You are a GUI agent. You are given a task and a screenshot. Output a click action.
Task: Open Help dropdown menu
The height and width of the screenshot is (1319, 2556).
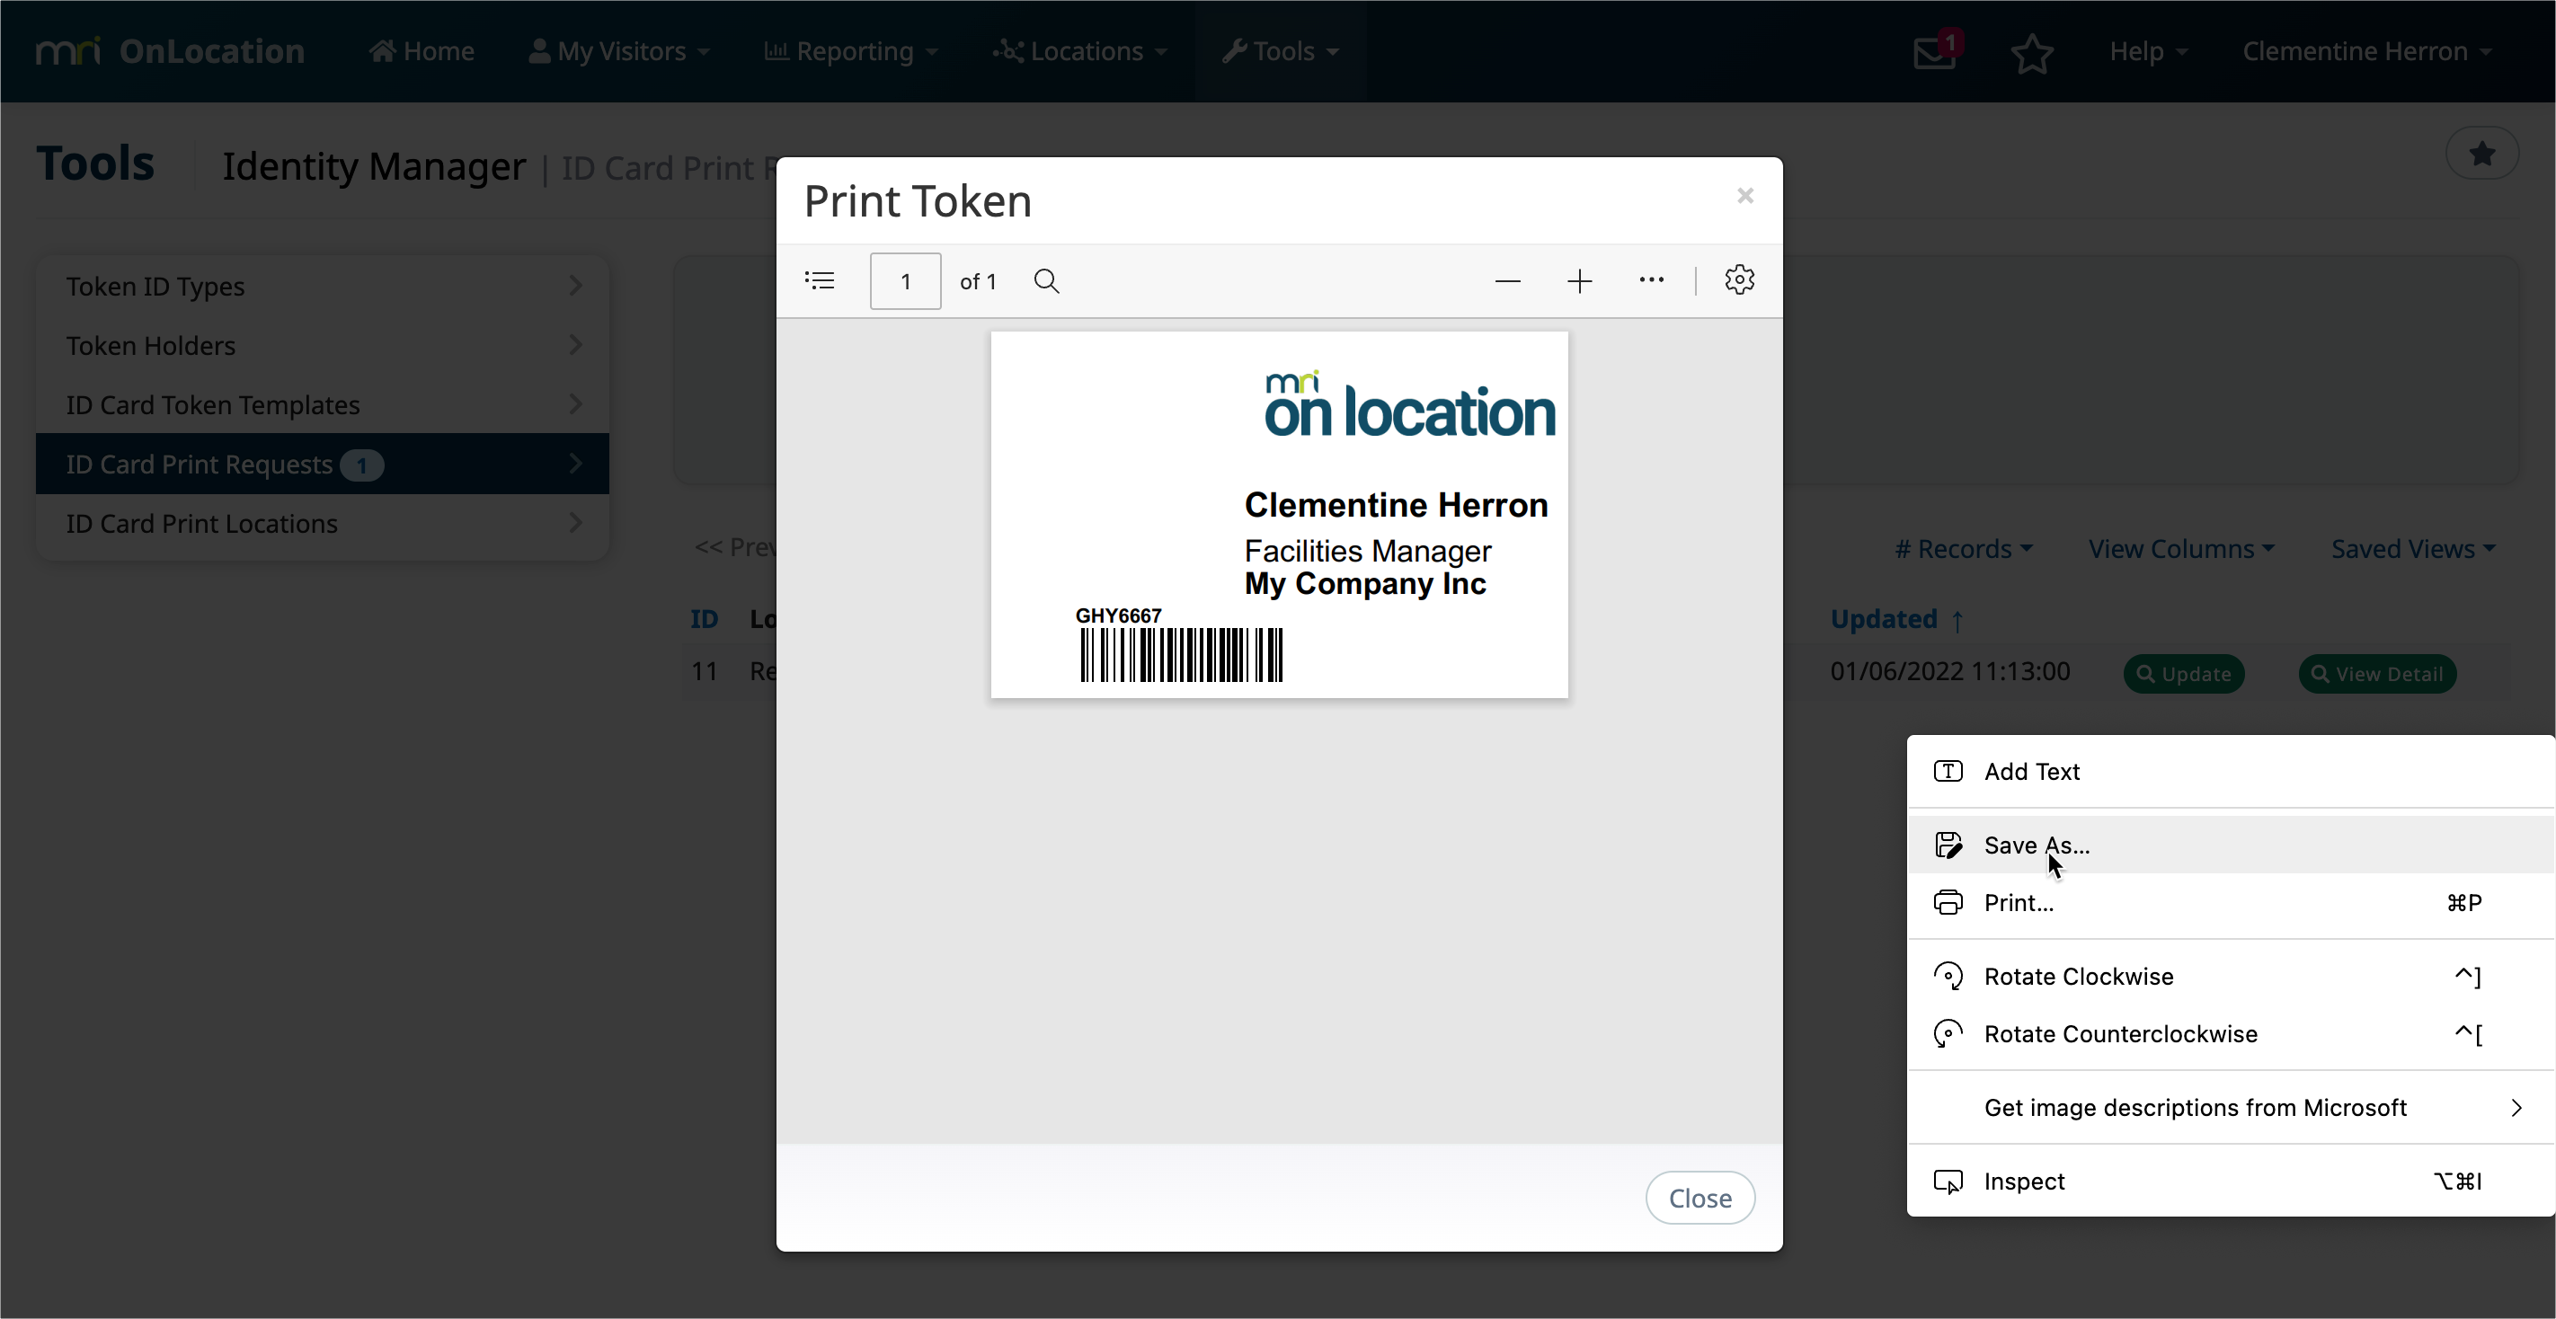[x=2147, y=50]
